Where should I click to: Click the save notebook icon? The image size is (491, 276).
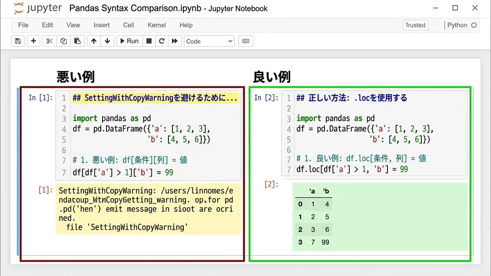pos(18,41)
